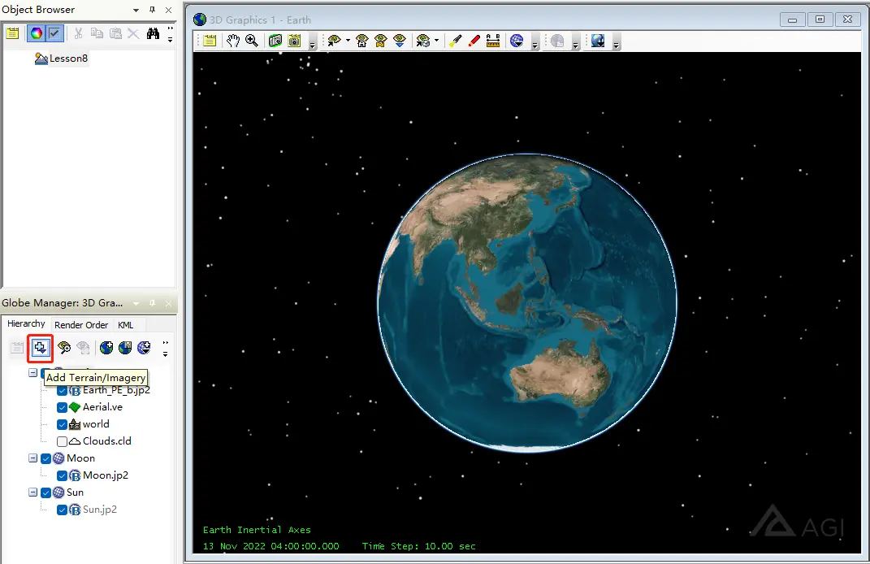The image size is (870, 564).
Task: Enable the Clouds.cld layer checkbox
Action: (62, 441)
